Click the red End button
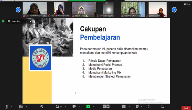This screenshot has width=192, height=110. (186, 108)
